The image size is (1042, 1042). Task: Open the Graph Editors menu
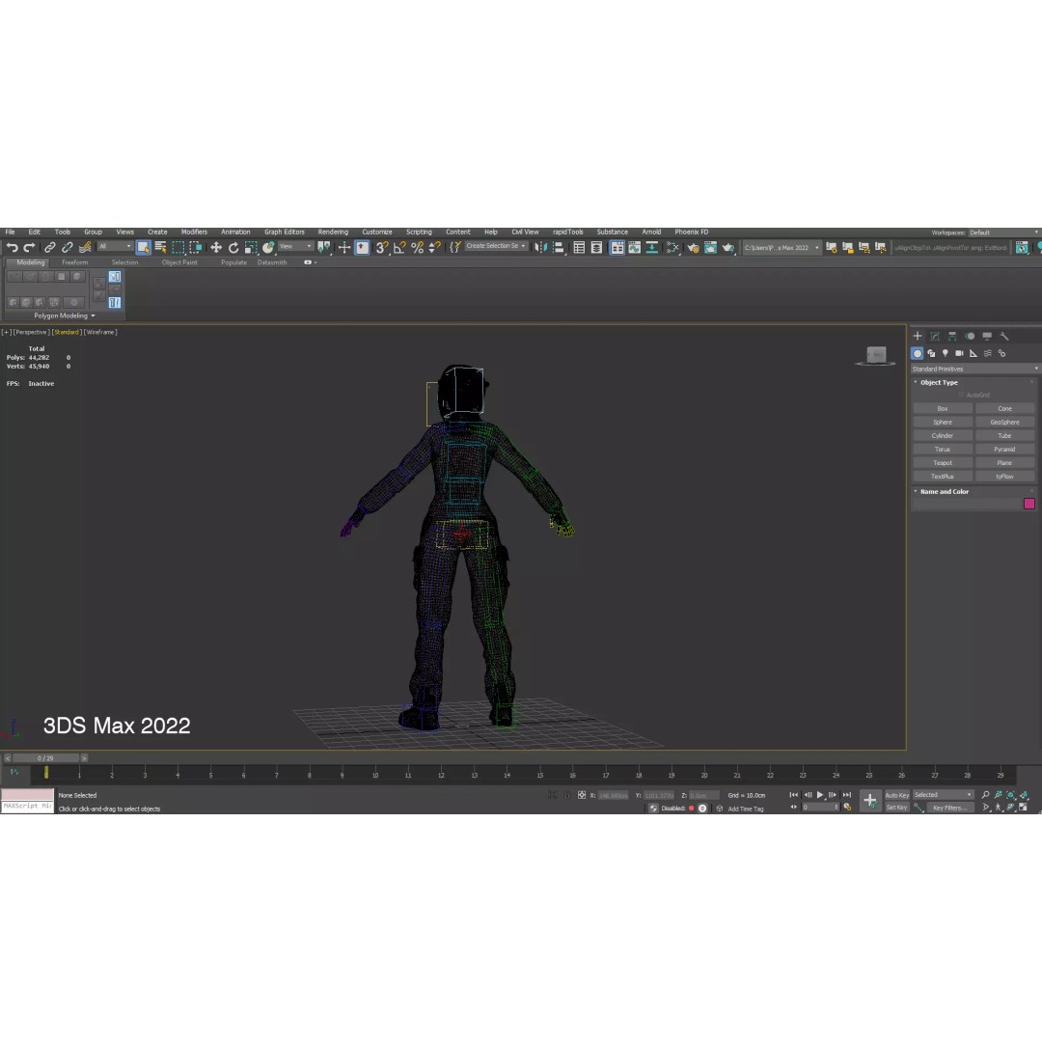(285, 232)
